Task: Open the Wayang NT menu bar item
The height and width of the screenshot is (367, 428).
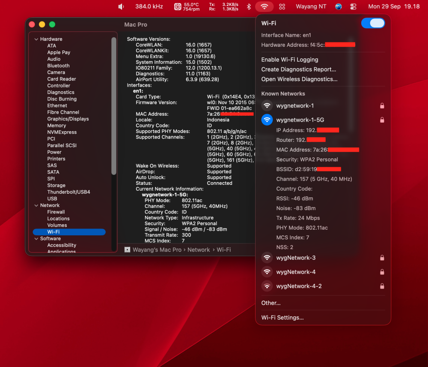Action: pyautogui.click(x=311, y=6)
